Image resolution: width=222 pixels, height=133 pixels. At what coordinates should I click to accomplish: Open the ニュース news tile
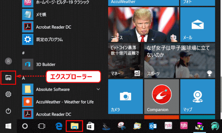(144, 25)
